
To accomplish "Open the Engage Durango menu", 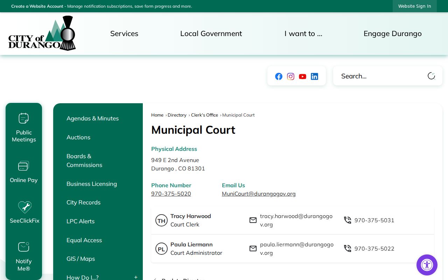I will (x=393, y=34).
